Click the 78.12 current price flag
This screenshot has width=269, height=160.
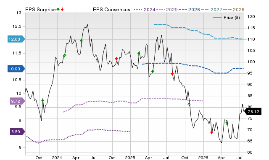pos(253,112)
